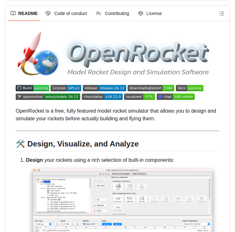
Task: Open the release-24.12 badge
Action: [x=105, y=88]
